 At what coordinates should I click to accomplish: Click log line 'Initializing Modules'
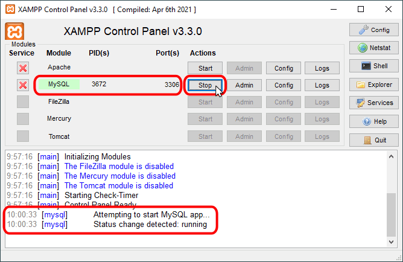click(97, 156)
